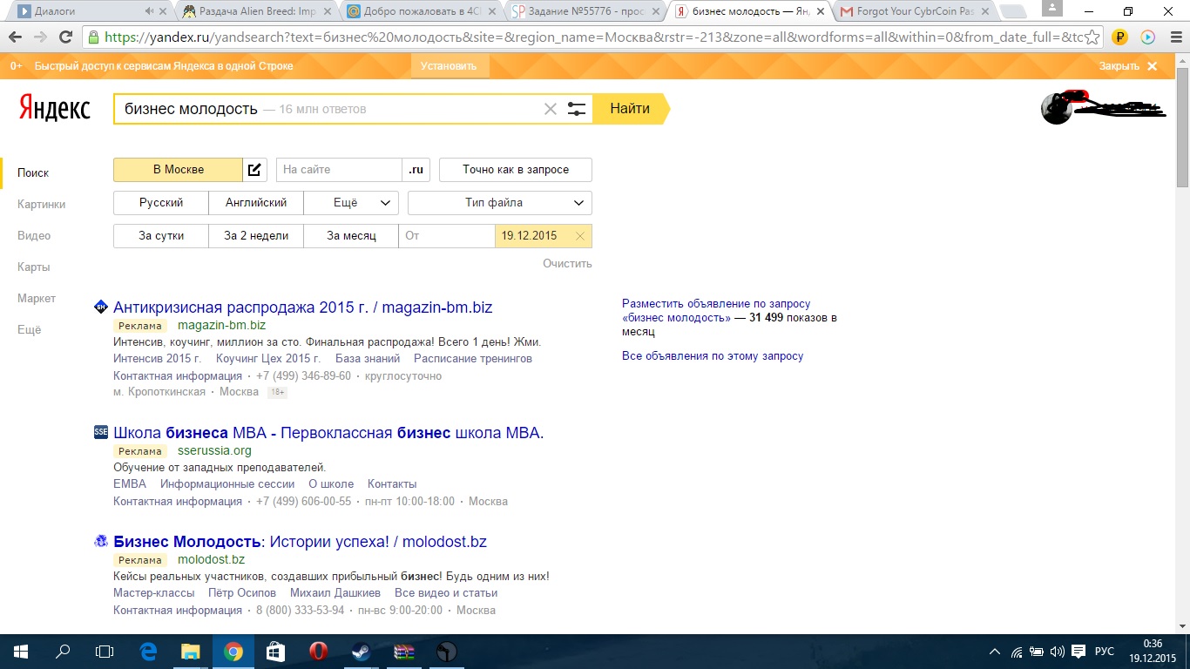Reload the page with the refresh icon
1190x669 pixels.
click(x=65, y=37)
